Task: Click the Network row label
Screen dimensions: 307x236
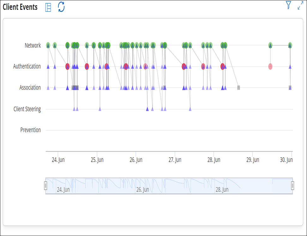Action: pos(33,45)
